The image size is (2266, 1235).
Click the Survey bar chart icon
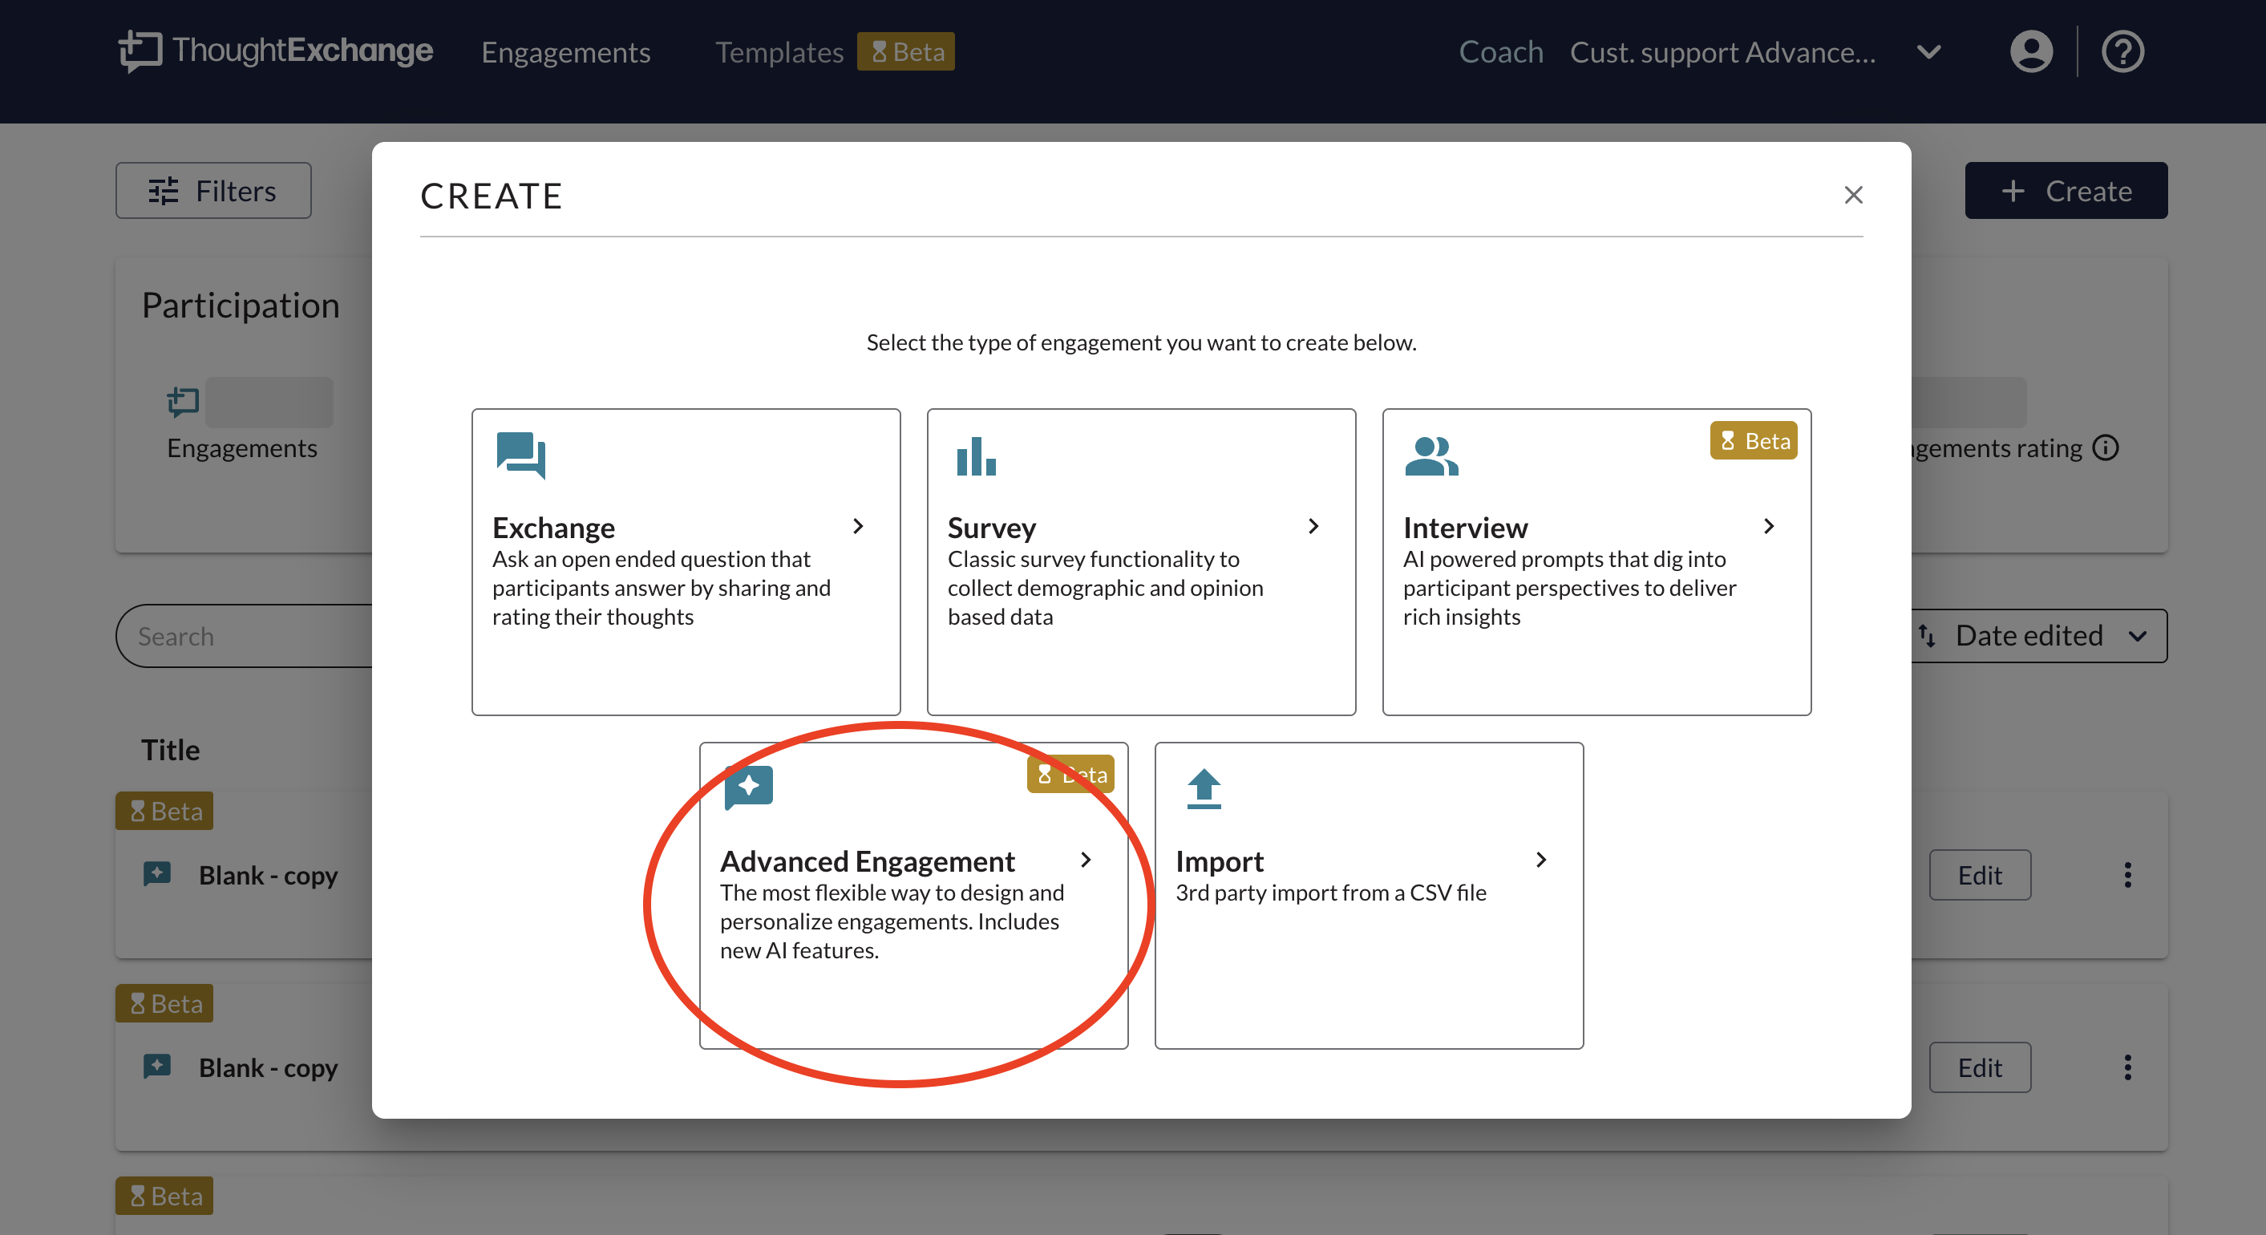click(x=976, y=456)
